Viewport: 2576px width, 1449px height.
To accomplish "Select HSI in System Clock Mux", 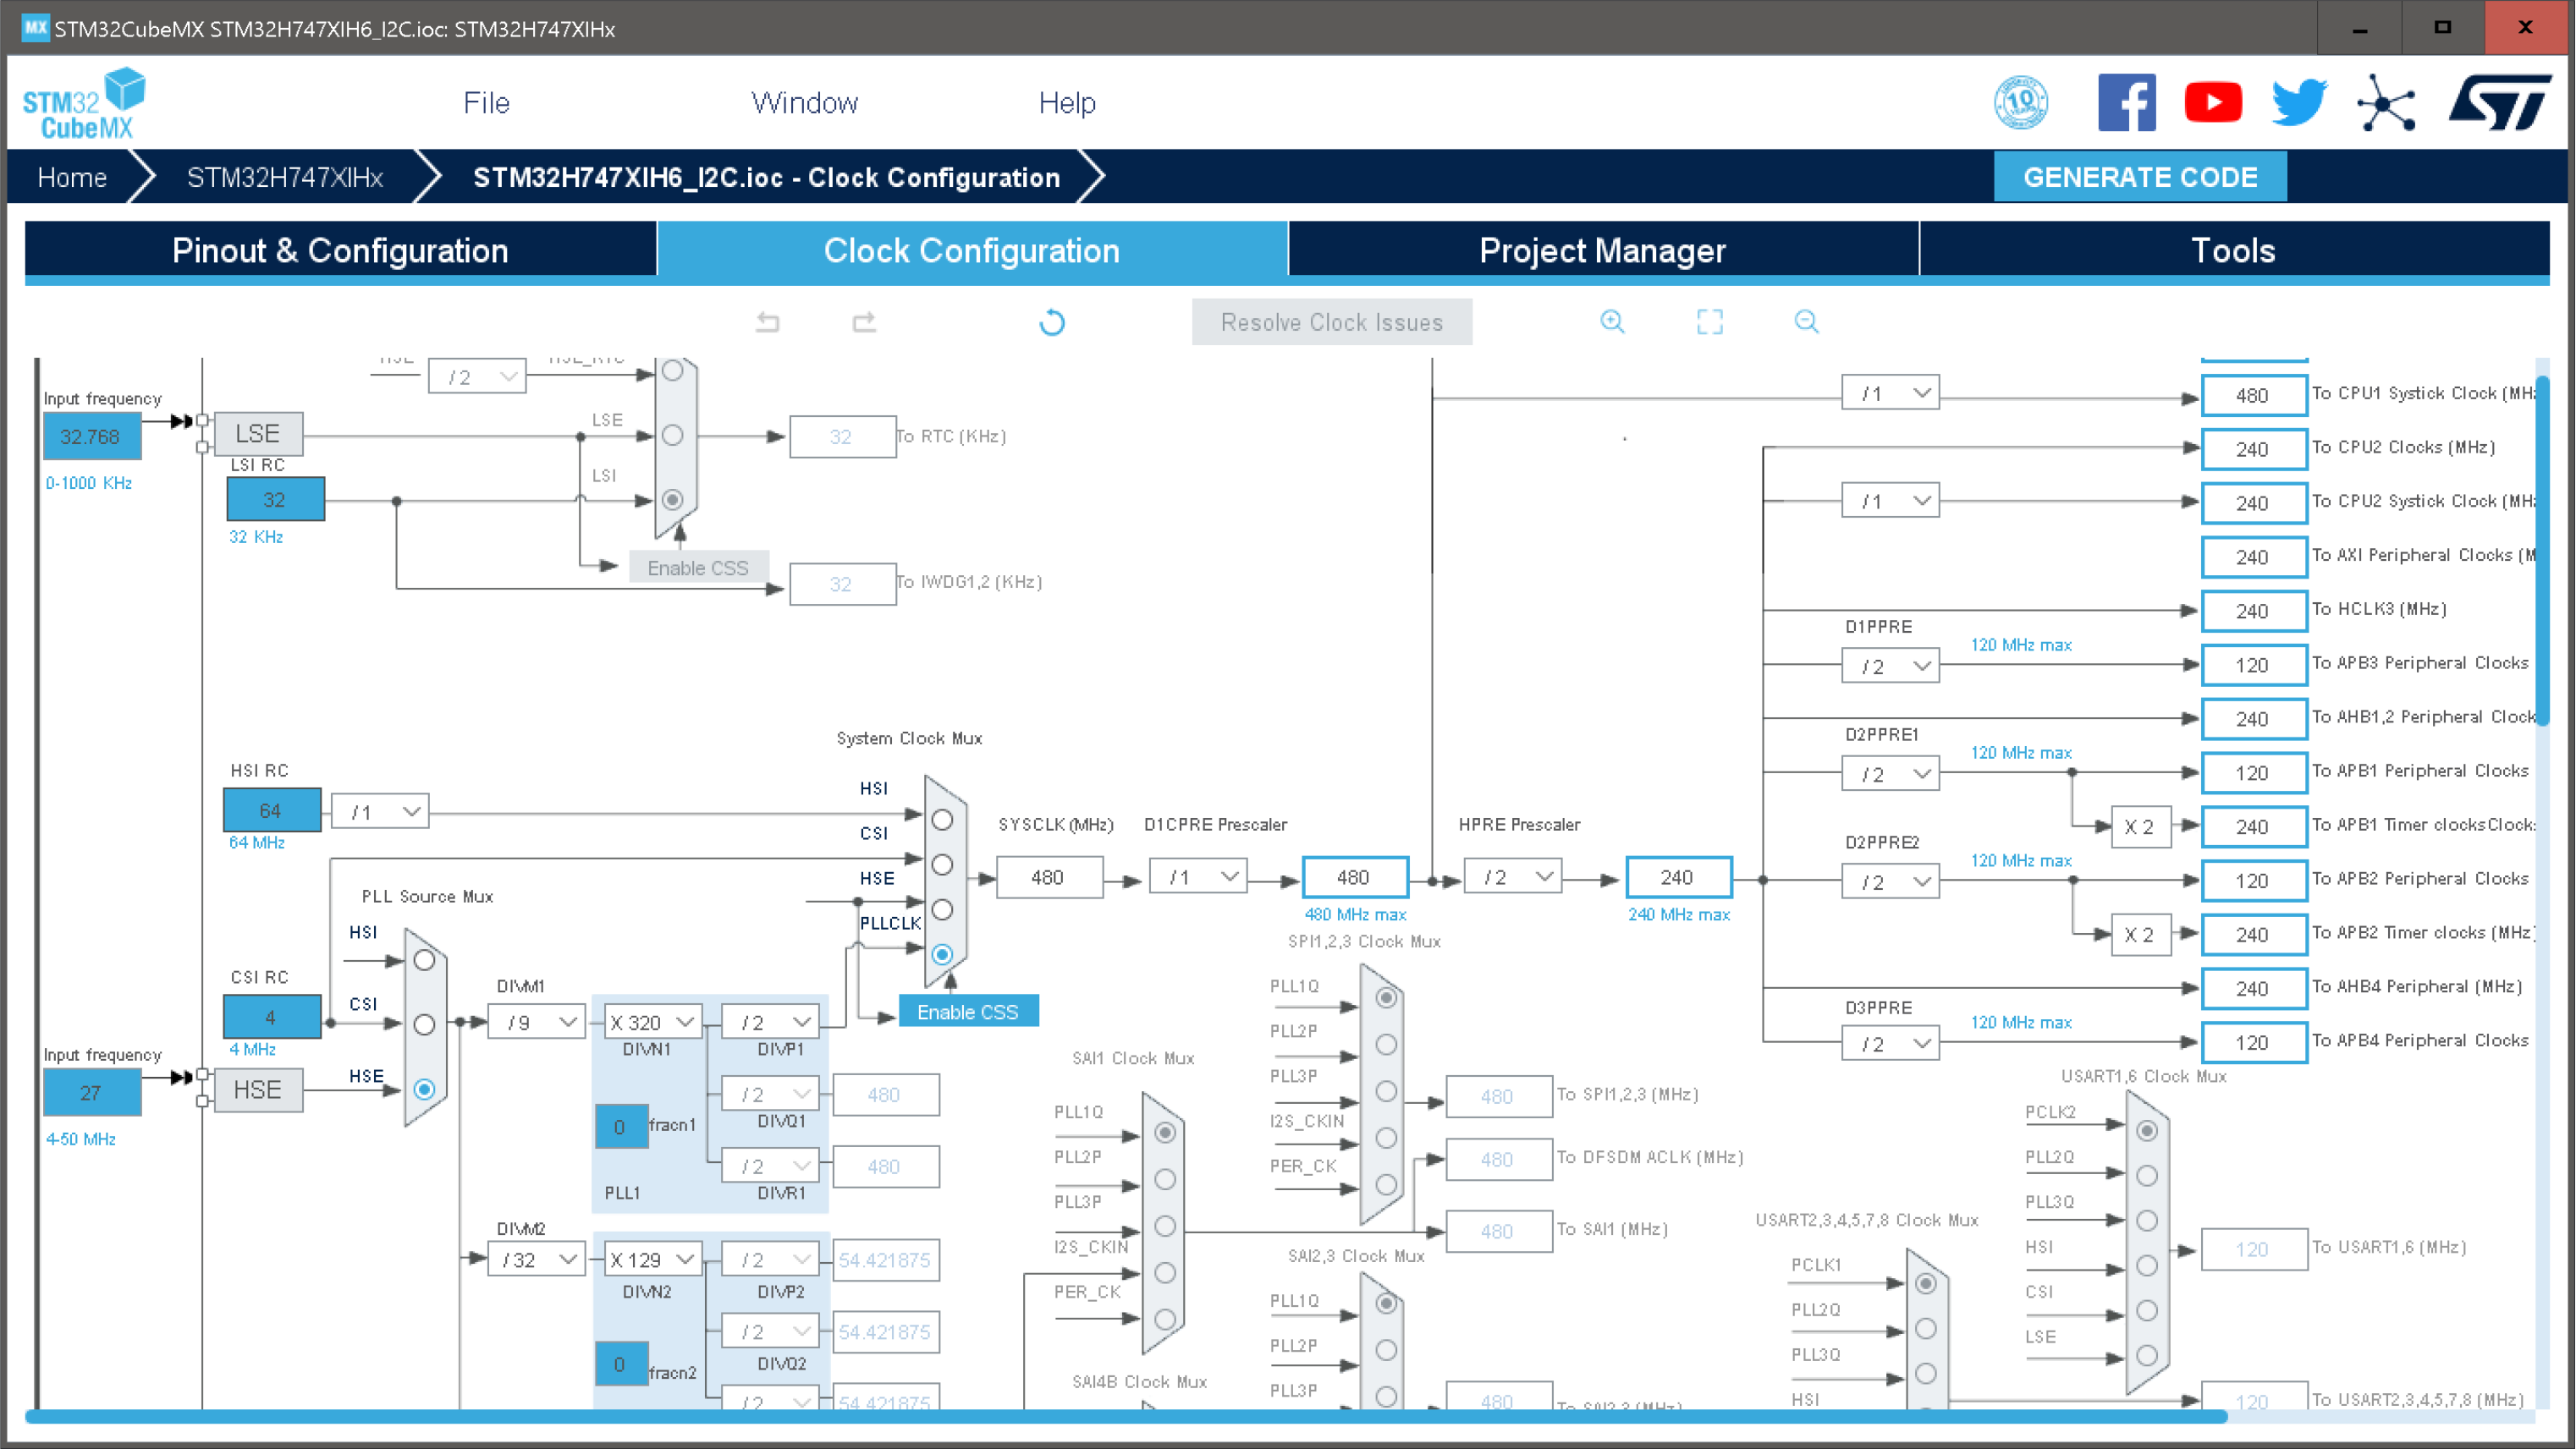I will point(942,820).
